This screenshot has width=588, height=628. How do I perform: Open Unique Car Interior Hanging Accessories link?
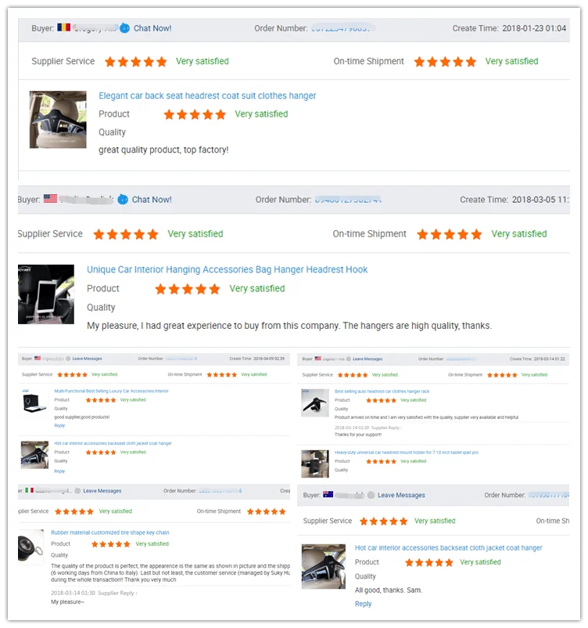pos(228,269)
